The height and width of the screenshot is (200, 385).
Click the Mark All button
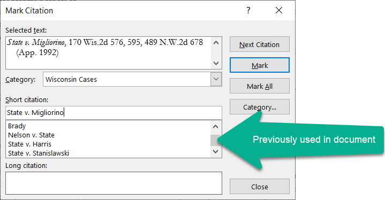click(260, 86)
